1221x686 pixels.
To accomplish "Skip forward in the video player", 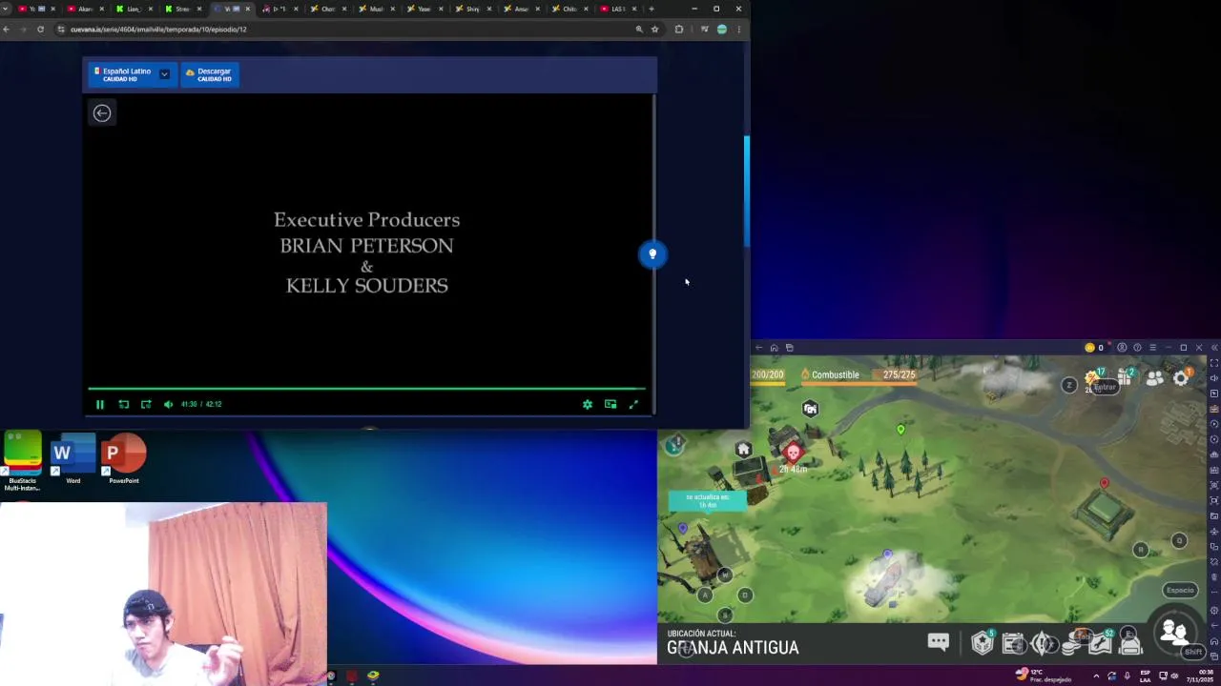I will pos(146,404).
